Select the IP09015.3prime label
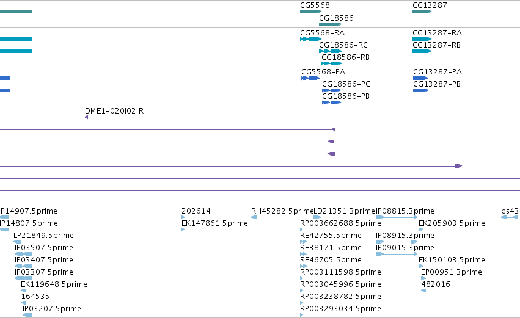The image size is (520, 318). point(405,248)
